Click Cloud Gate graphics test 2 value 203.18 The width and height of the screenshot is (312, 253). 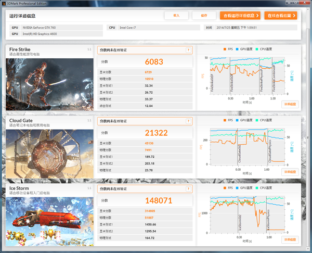tap(150, 163)
